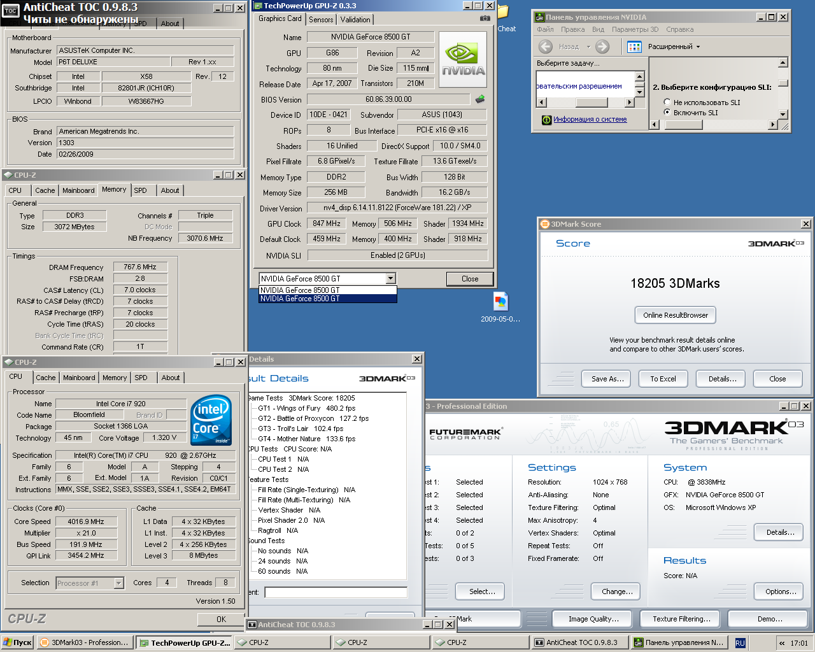The image size is (815, 652).
Task: Click the GPU-Z screenshot camera icon
Action: pos(485,18)
